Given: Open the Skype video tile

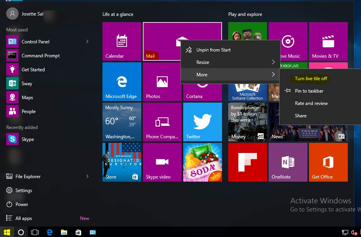Looking at the screenshot, I should (x=162, y=162).
